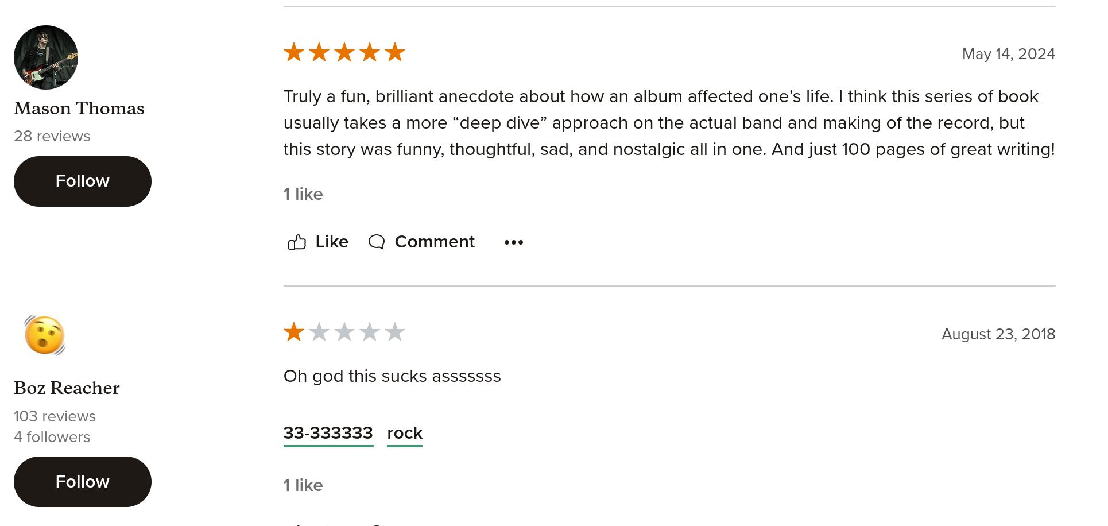
Task: Open the "33-333333" shelf tag
Action: point(328,433)
